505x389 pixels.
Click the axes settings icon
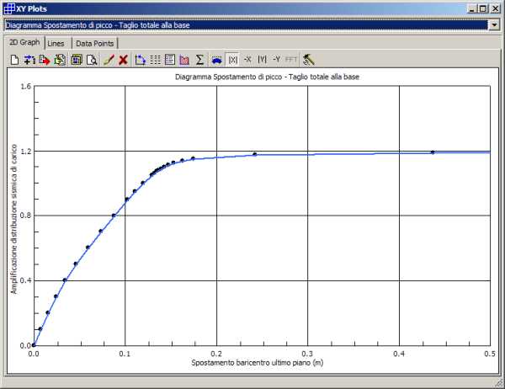click(141, 60)
